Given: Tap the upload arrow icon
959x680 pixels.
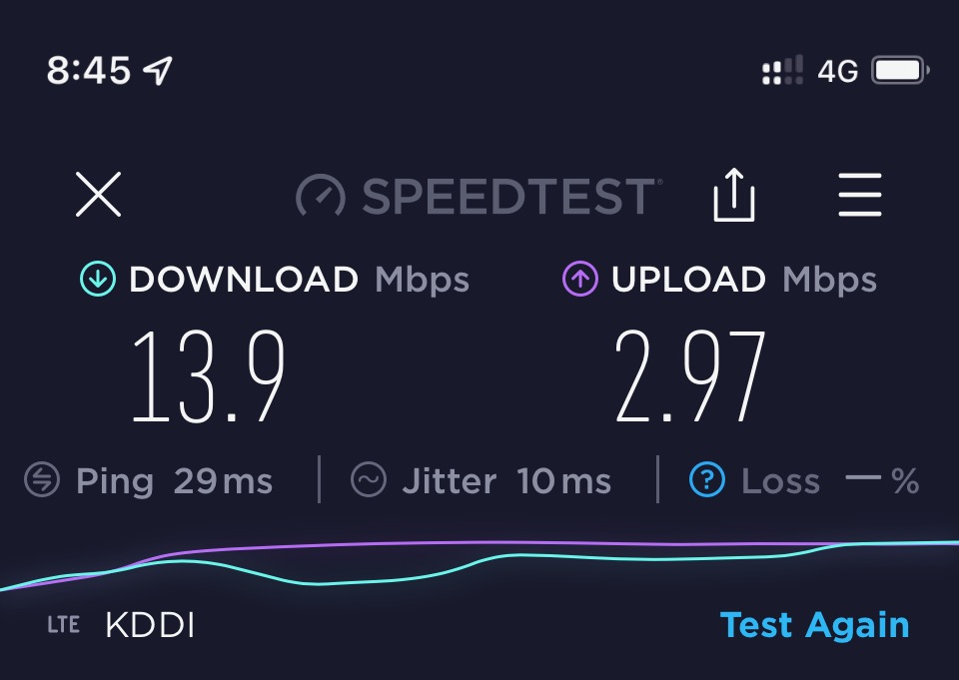Looking at the screenshot, I should (x=579, y=279).
